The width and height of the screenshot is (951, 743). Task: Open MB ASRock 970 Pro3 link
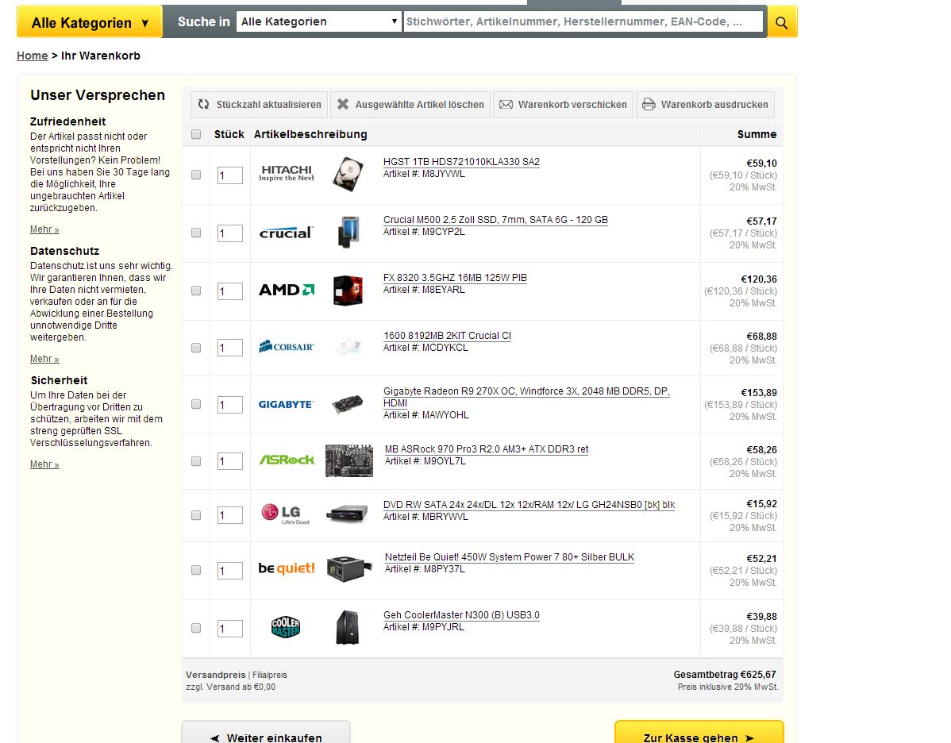click(487, 449)
